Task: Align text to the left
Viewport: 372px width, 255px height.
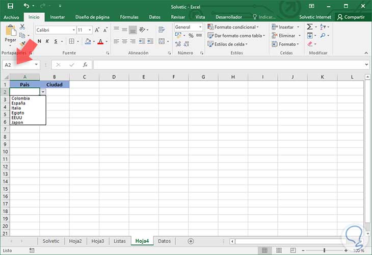Action: (x=116, y=41)
